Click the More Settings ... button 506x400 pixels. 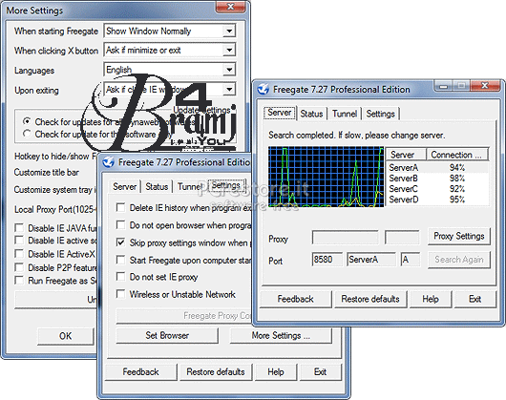coord(281,335)
